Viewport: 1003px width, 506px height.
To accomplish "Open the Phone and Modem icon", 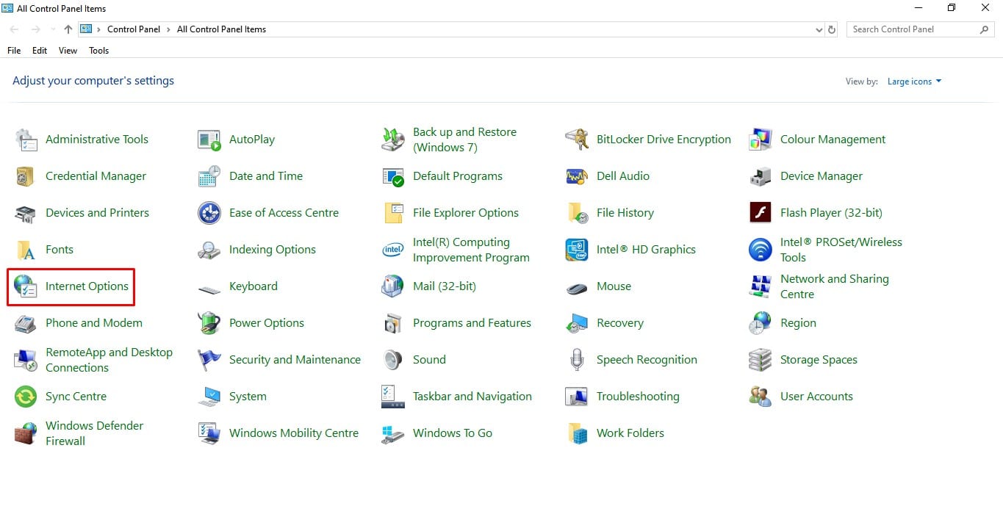I will (x=26, y=323).
